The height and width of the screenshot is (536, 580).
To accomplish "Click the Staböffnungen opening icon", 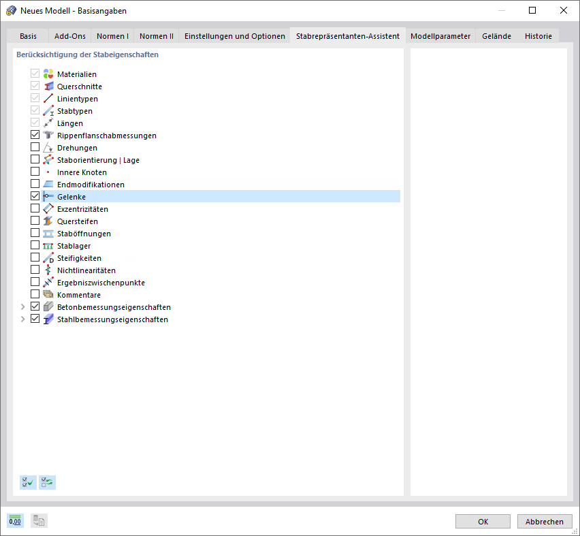I will [48, 233].
